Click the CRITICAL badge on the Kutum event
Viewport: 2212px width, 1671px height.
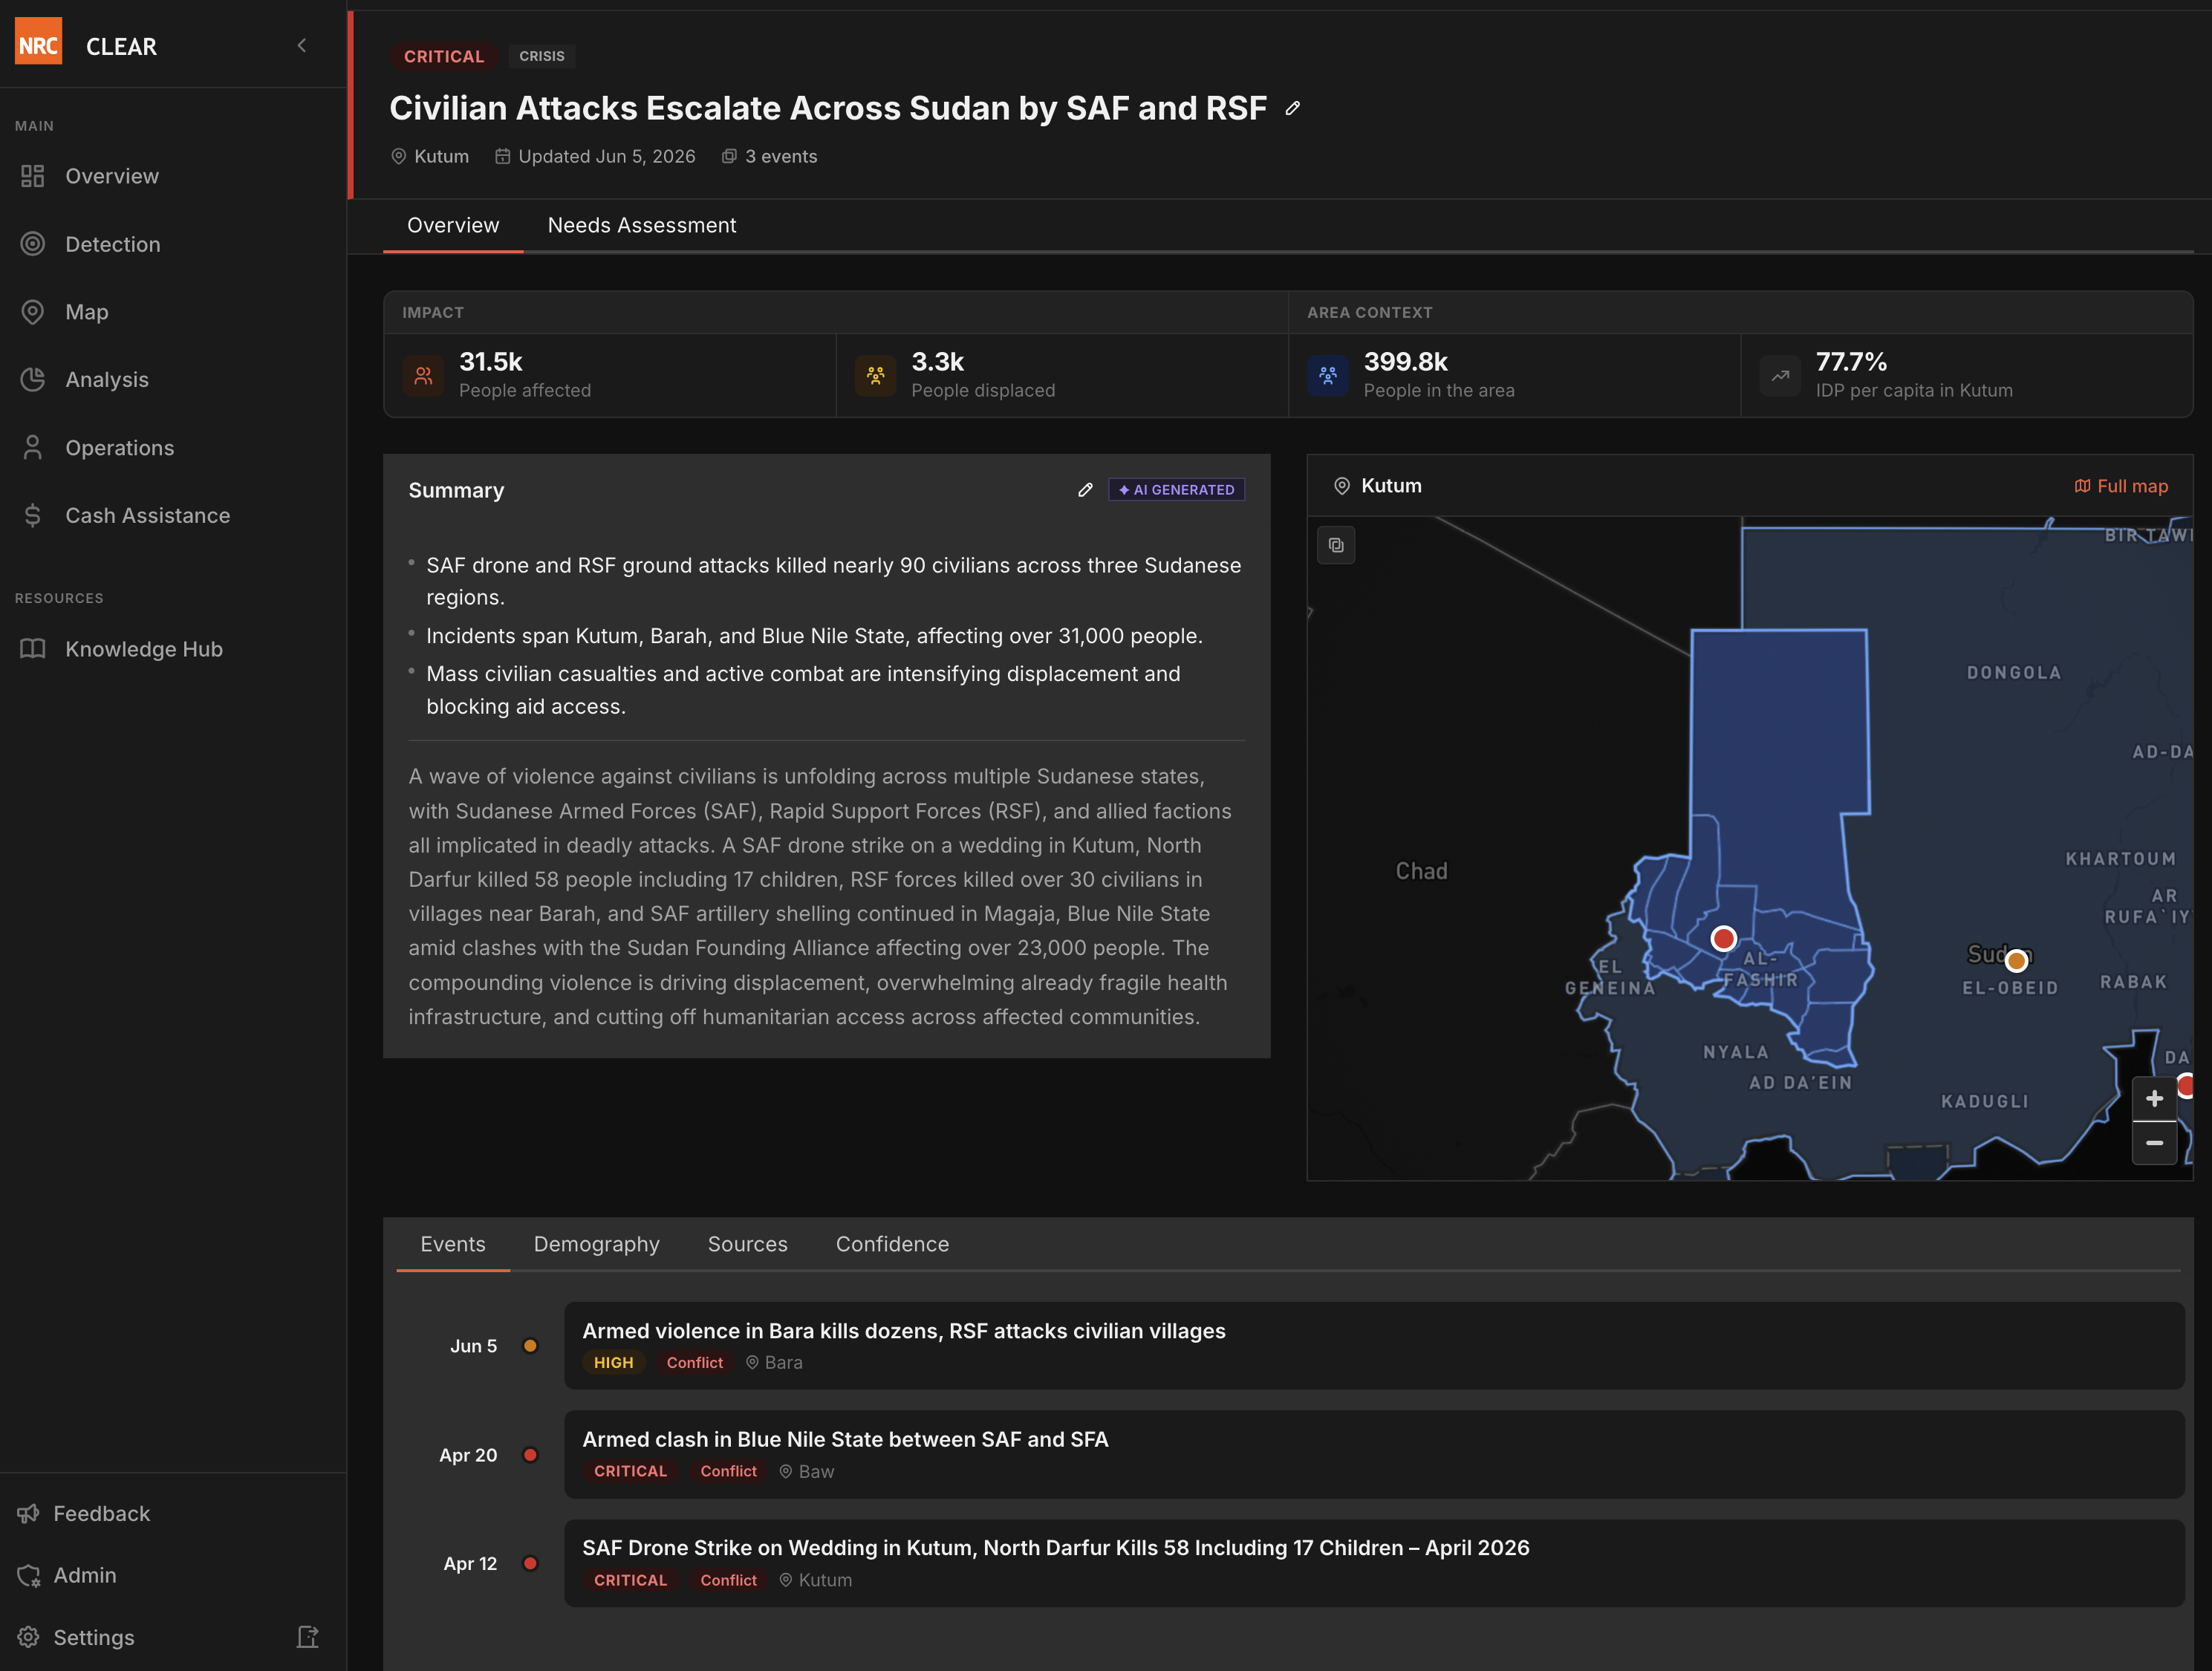(x=630, y=1581)
